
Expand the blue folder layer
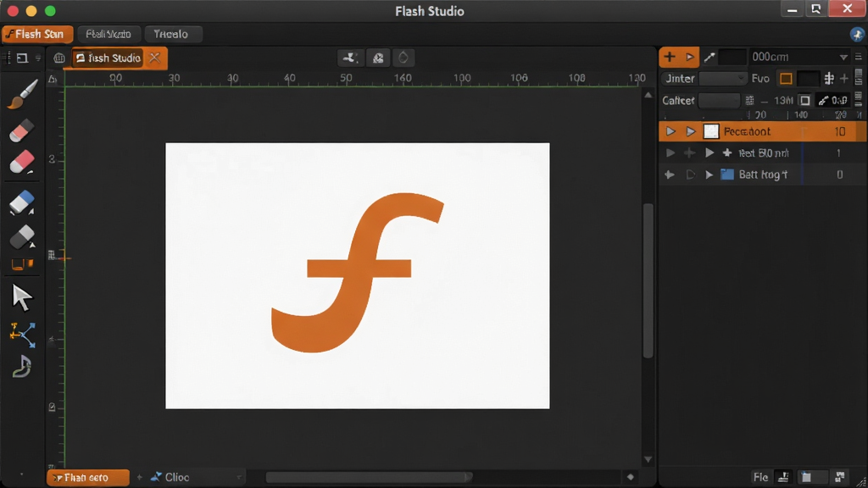click(x=709, y=175)
